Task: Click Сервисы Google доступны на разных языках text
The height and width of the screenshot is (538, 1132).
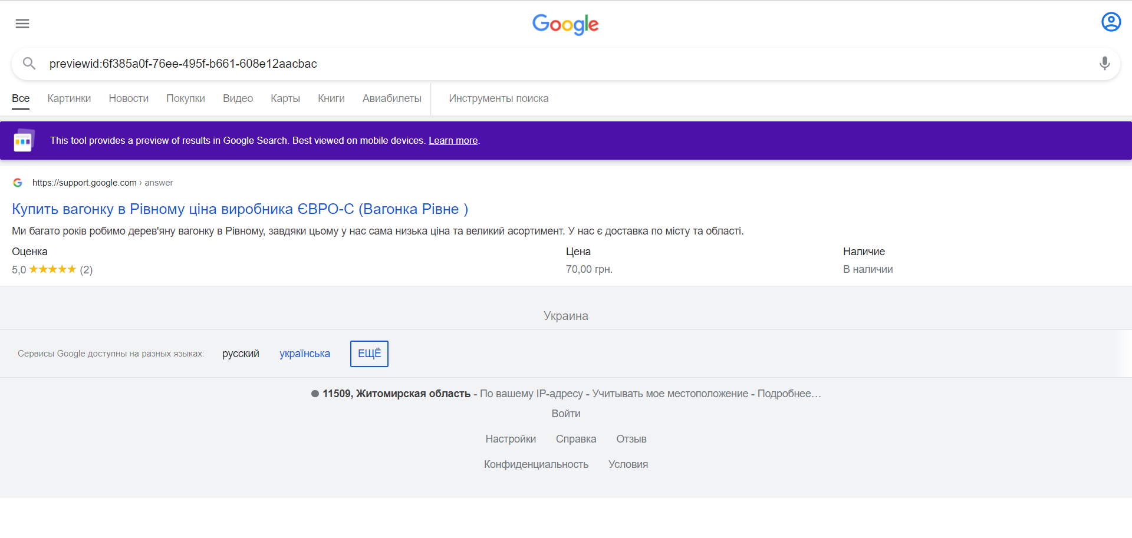Action: point(111,354)
